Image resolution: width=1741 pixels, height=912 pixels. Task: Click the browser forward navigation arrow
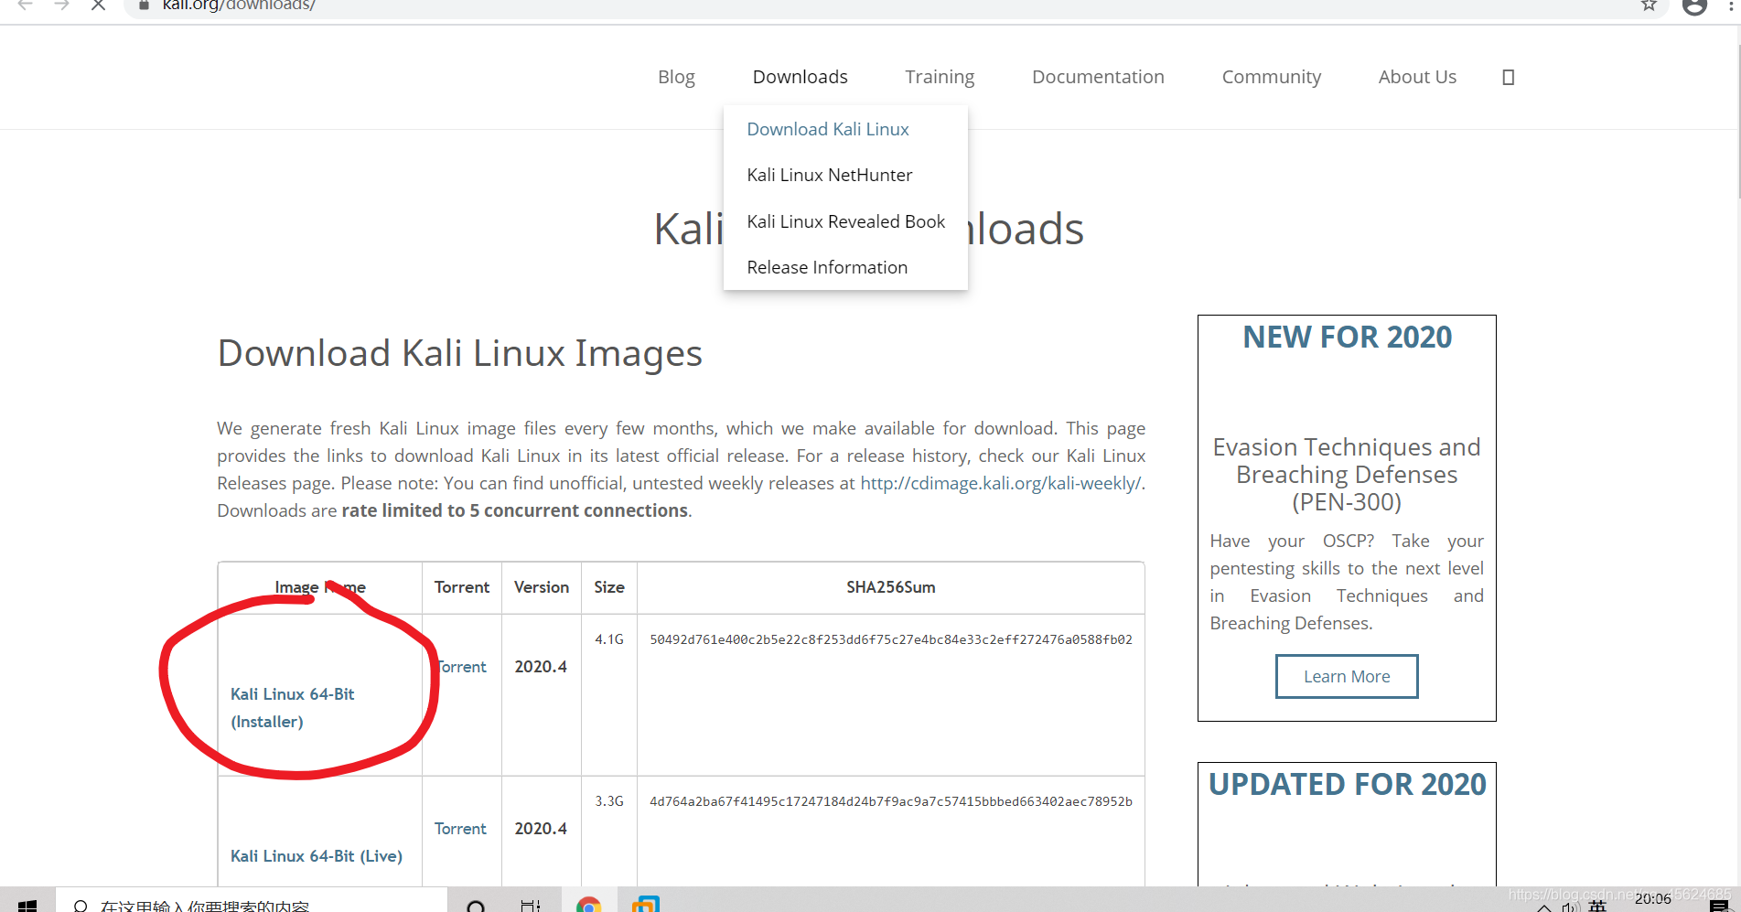pos(61,5)
